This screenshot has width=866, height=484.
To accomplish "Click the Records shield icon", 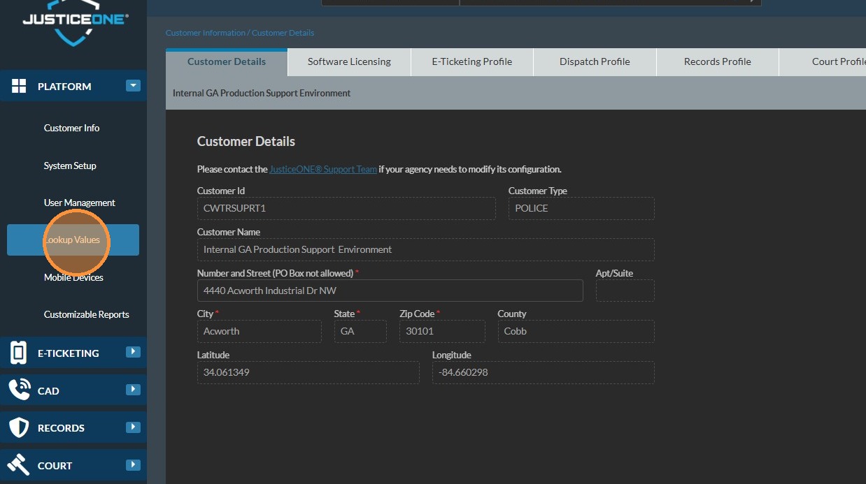I will coord(19,427).
